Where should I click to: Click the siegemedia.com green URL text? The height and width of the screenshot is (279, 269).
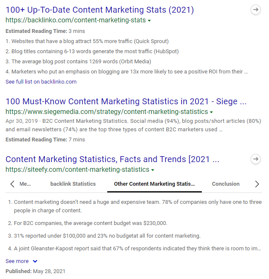[107, 112]
